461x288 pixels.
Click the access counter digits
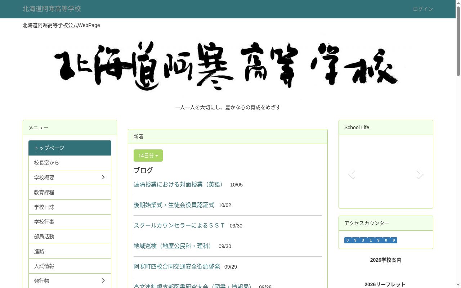point(371,240)
